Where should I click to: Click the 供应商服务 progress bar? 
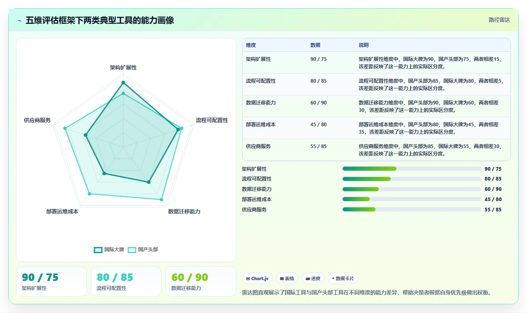click(412, 209)
